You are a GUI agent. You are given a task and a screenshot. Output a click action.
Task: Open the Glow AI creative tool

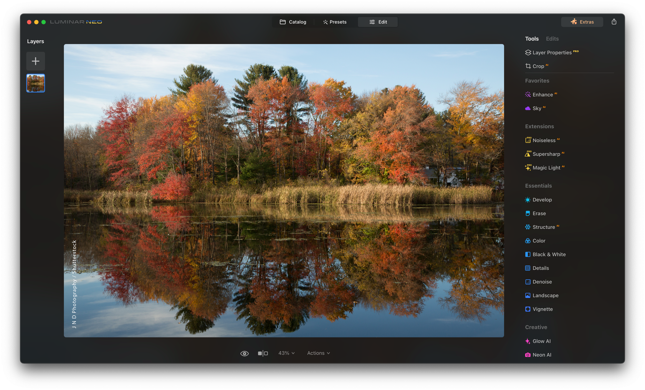tap(541, 341)
